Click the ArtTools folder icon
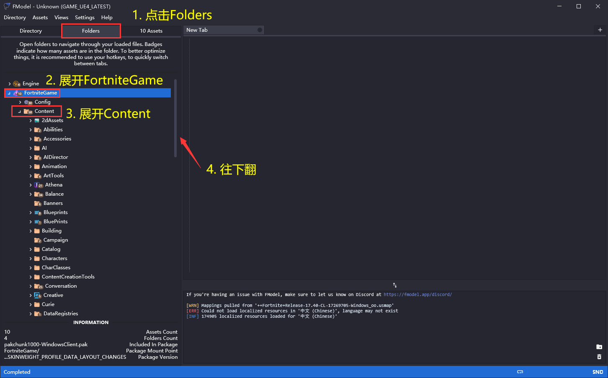 37,176
